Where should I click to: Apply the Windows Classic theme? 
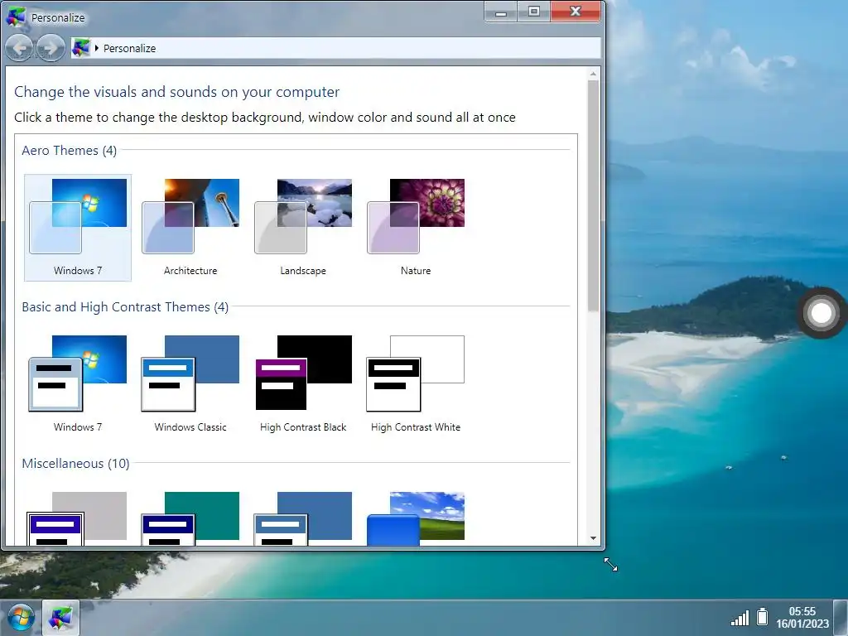click(x=190, y=383)
